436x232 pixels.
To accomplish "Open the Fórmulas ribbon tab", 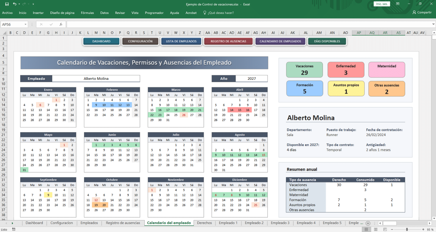I will pos(87,13).
